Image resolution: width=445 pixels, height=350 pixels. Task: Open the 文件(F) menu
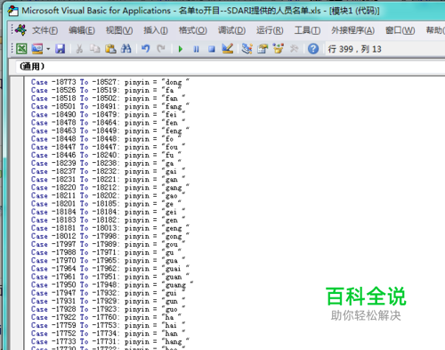[45, 30]
